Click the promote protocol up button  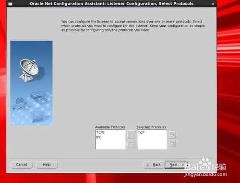(x=172, y=135)
